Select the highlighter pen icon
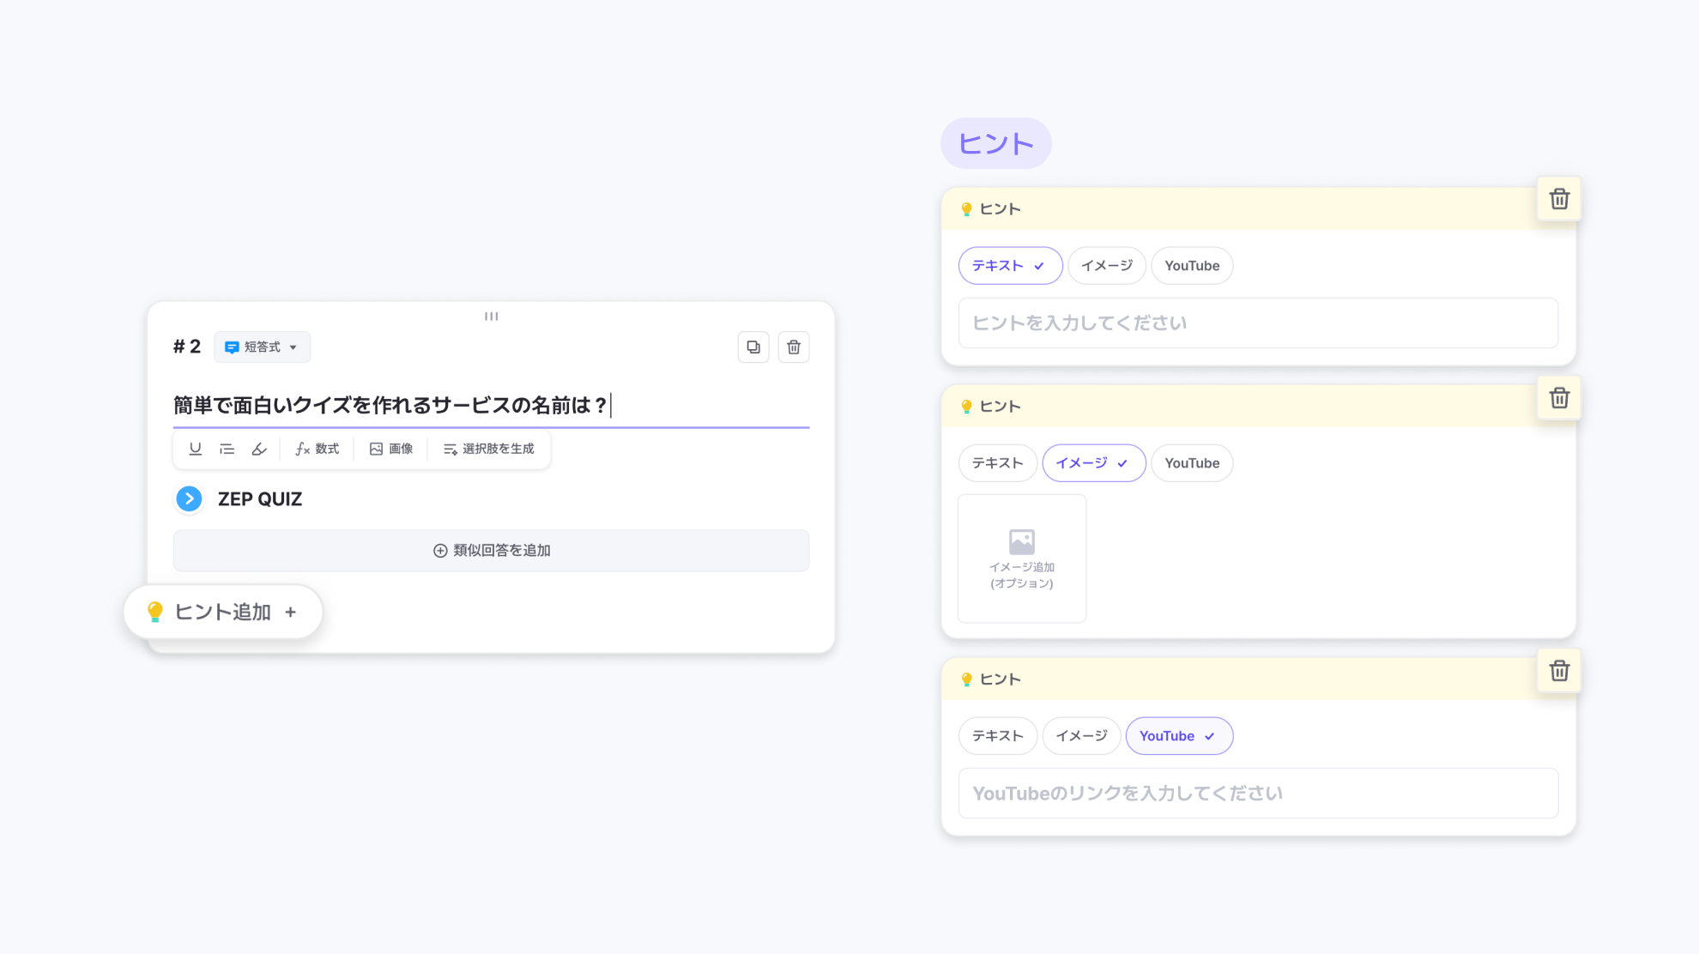 coord(259,449)
